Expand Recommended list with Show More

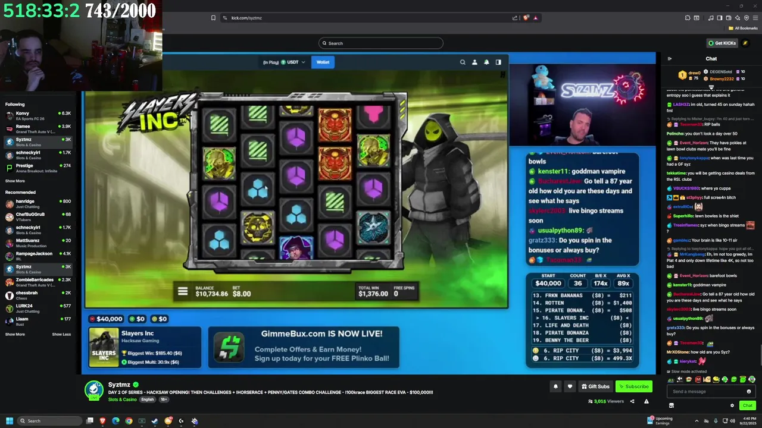(15, 334)
